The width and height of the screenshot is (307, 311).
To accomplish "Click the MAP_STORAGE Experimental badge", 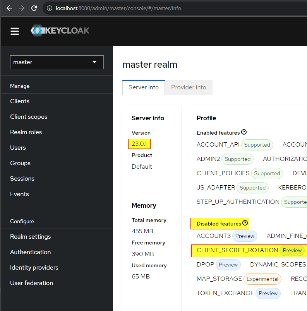I will pyautogui.click(x=262, y=279).
